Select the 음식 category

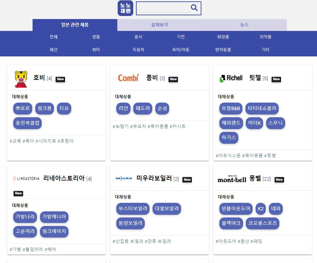click(138, 37)
